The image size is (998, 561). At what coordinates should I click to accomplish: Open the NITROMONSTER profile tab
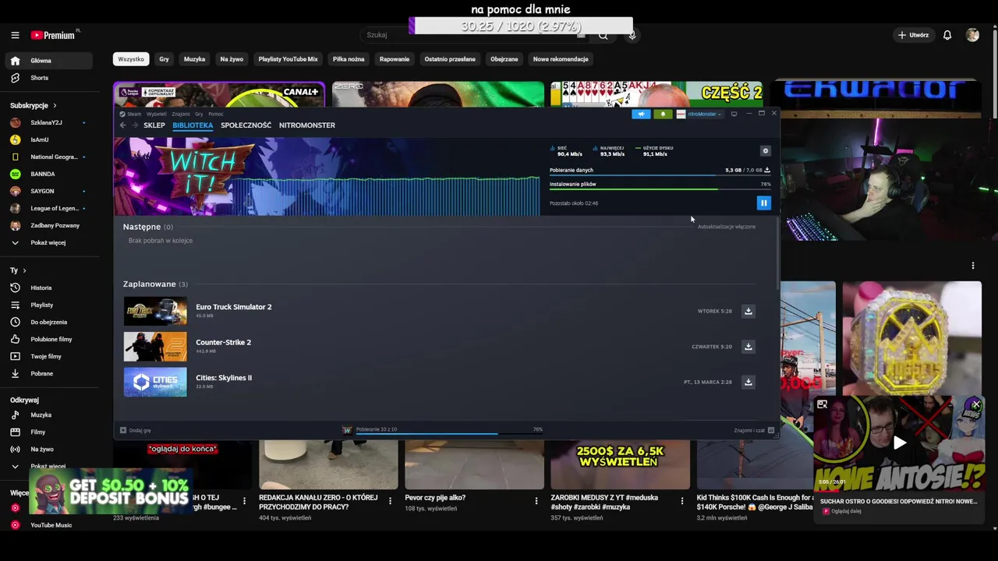click(x=307, y=125)
